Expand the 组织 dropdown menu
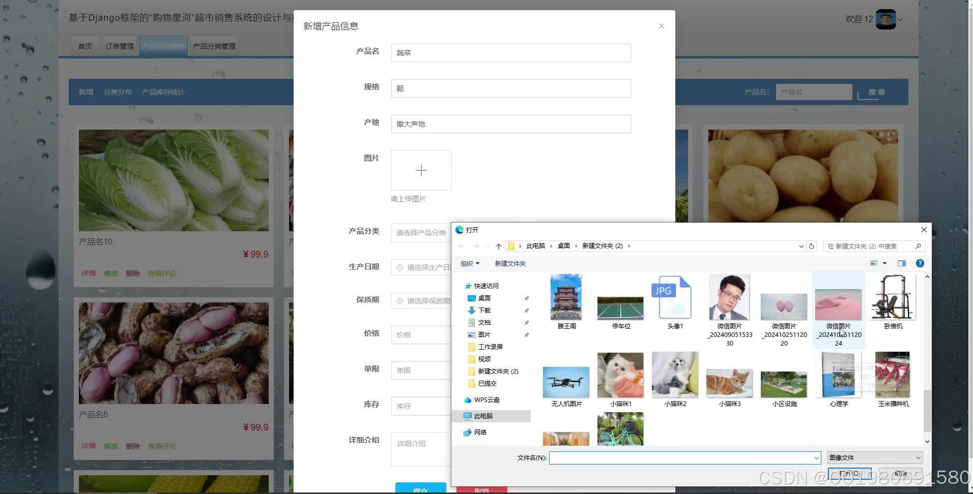 click(x=469, y=263)
